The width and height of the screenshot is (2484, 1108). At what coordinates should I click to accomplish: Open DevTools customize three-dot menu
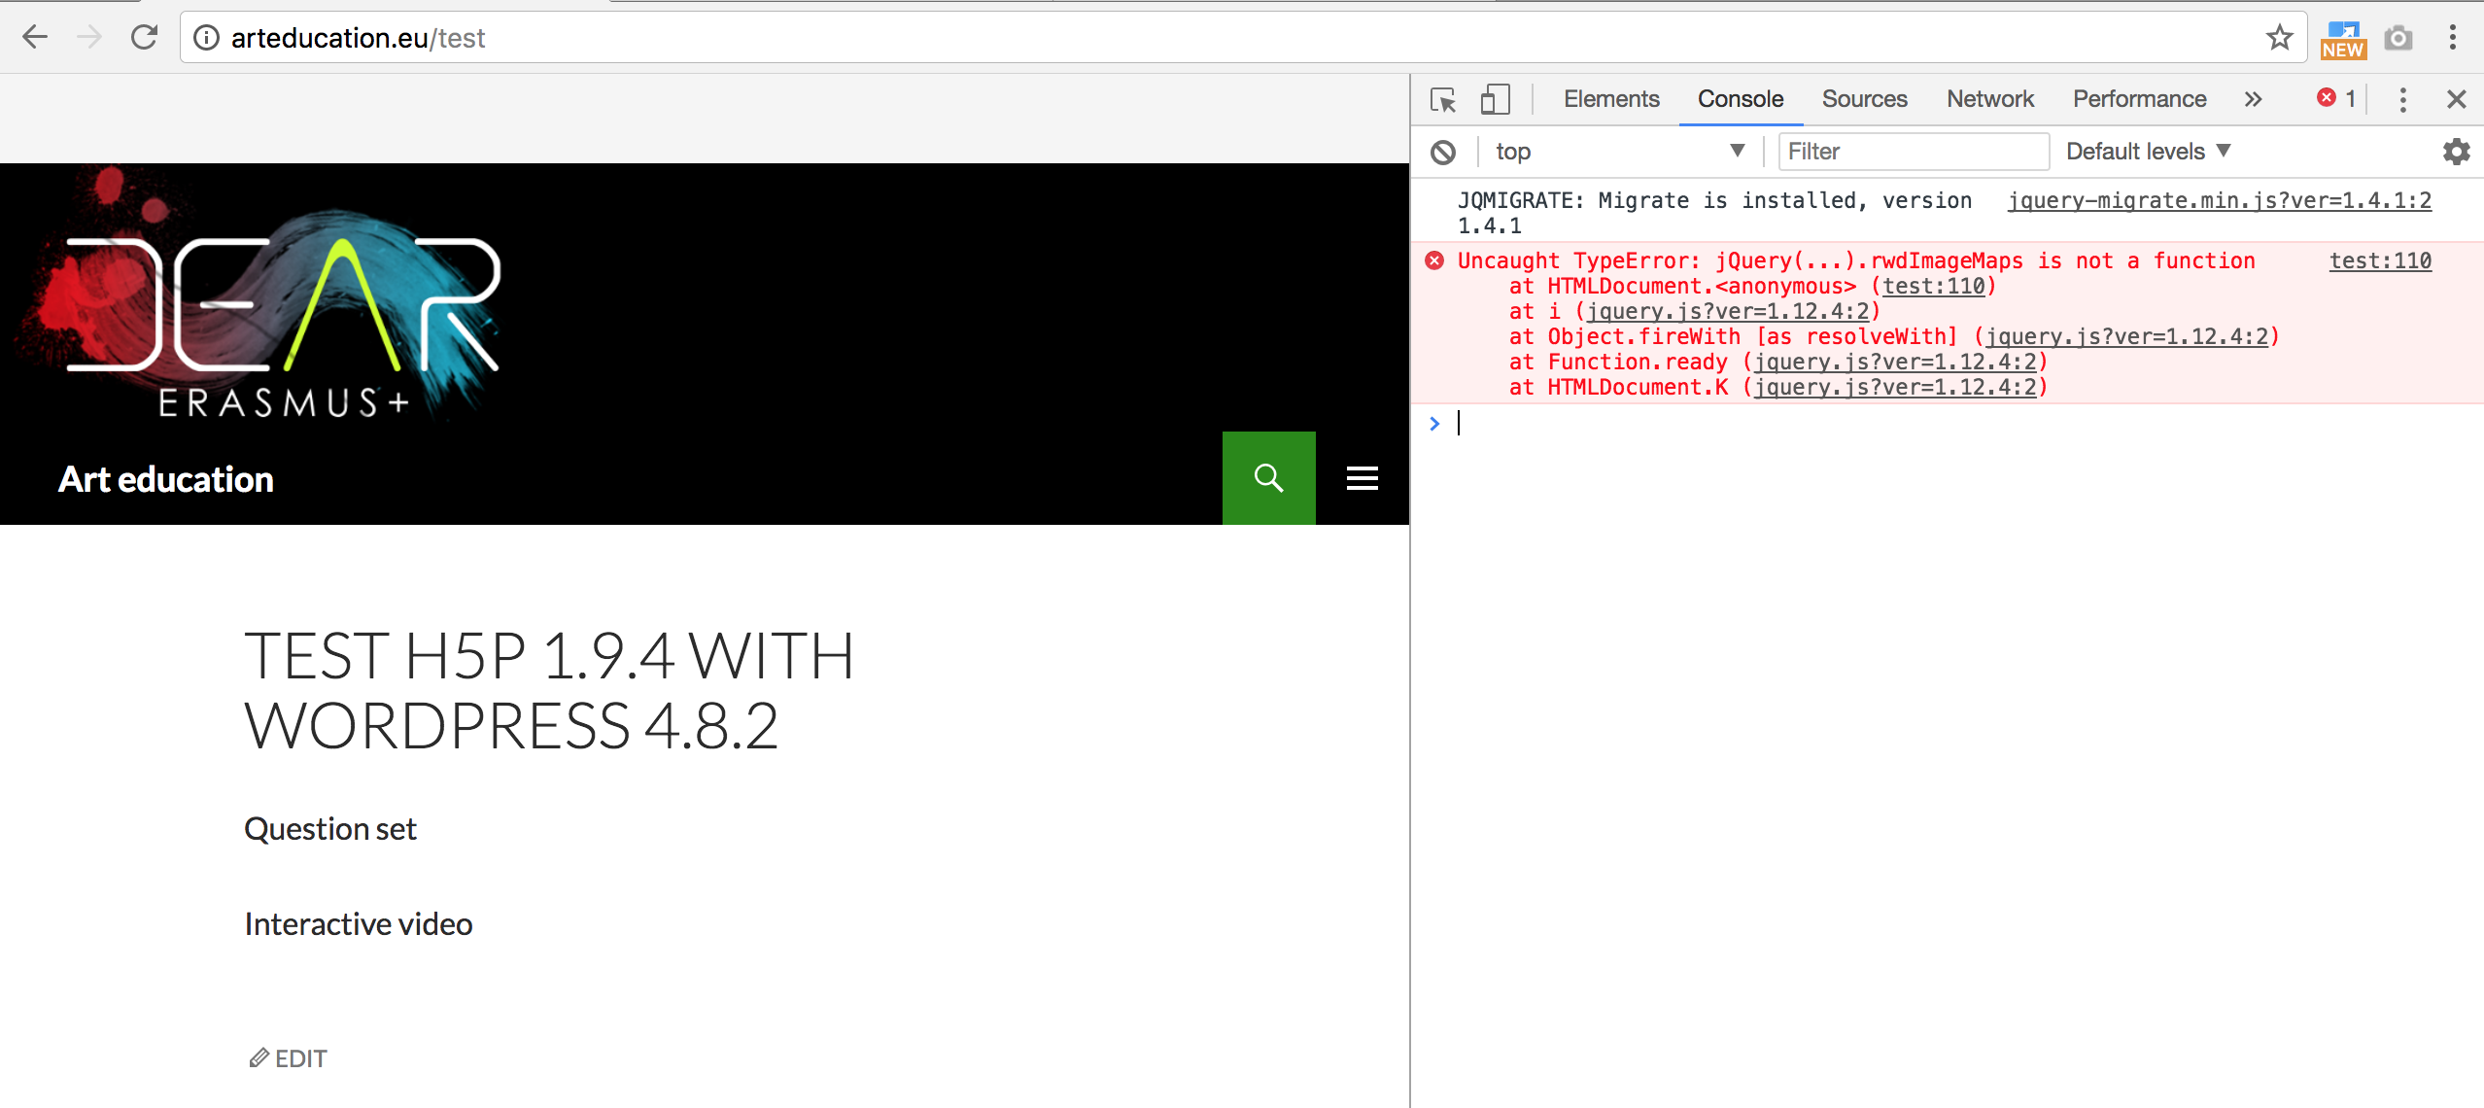click(x=2403, y=99)
